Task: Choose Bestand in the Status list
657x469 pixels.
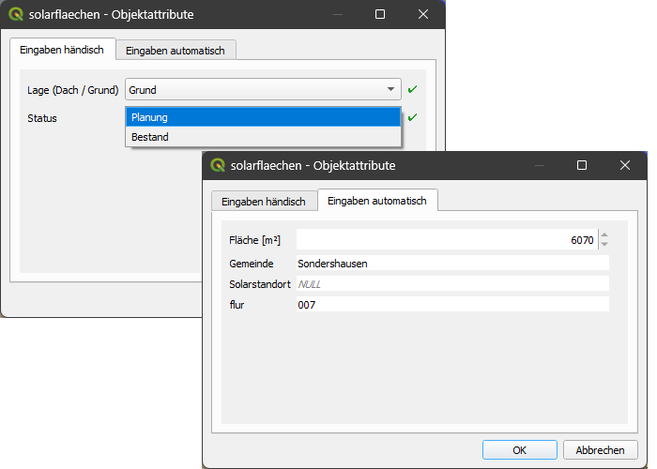Action: (263, 137)
